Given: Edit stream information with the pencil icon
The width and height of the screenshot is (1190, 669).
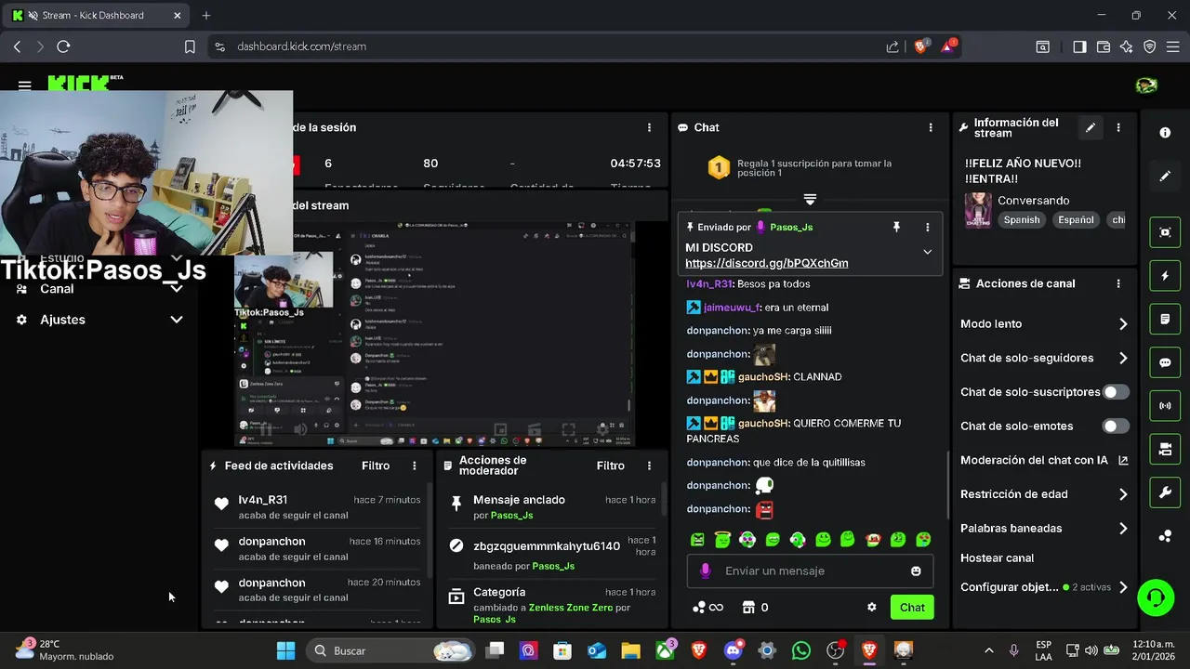Looking at the screenshot, I should (x=1091, y=127).
